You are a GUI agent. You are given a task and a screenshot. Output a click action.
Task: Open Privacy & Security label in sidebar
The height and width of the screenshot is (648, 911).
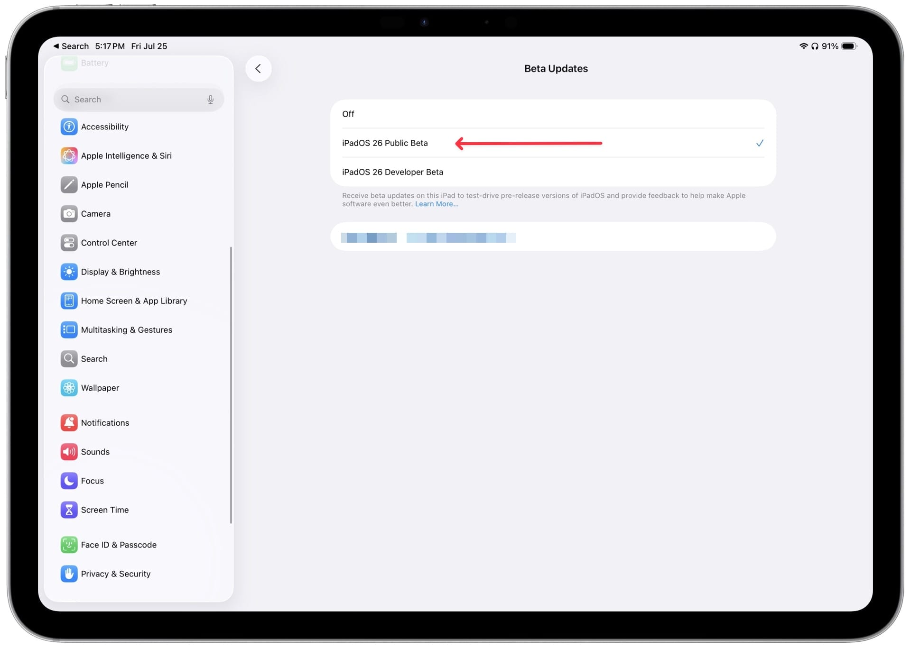click(115, 574)
